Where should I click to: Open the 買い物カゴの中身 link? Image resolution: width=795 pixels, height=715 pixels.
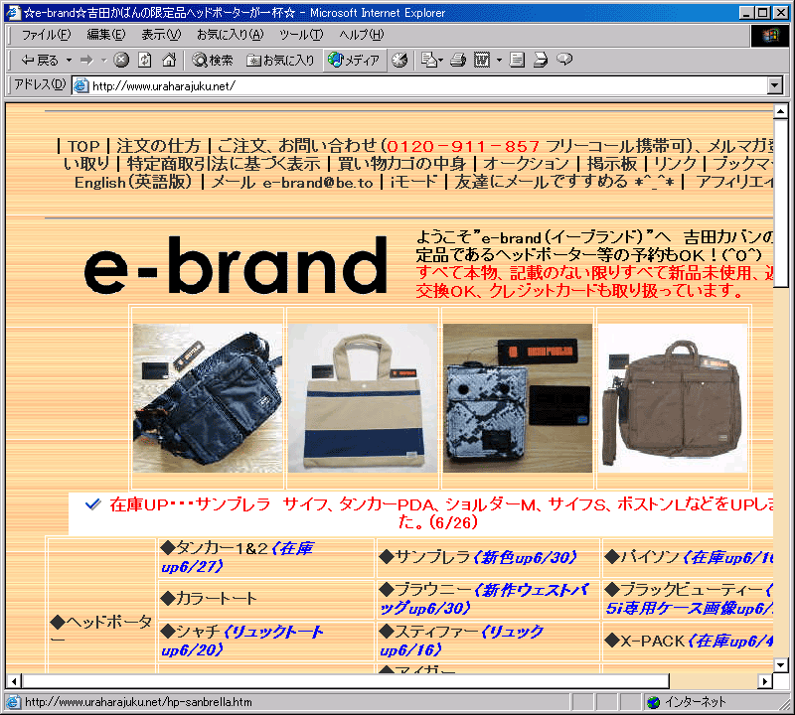[401, 164]
